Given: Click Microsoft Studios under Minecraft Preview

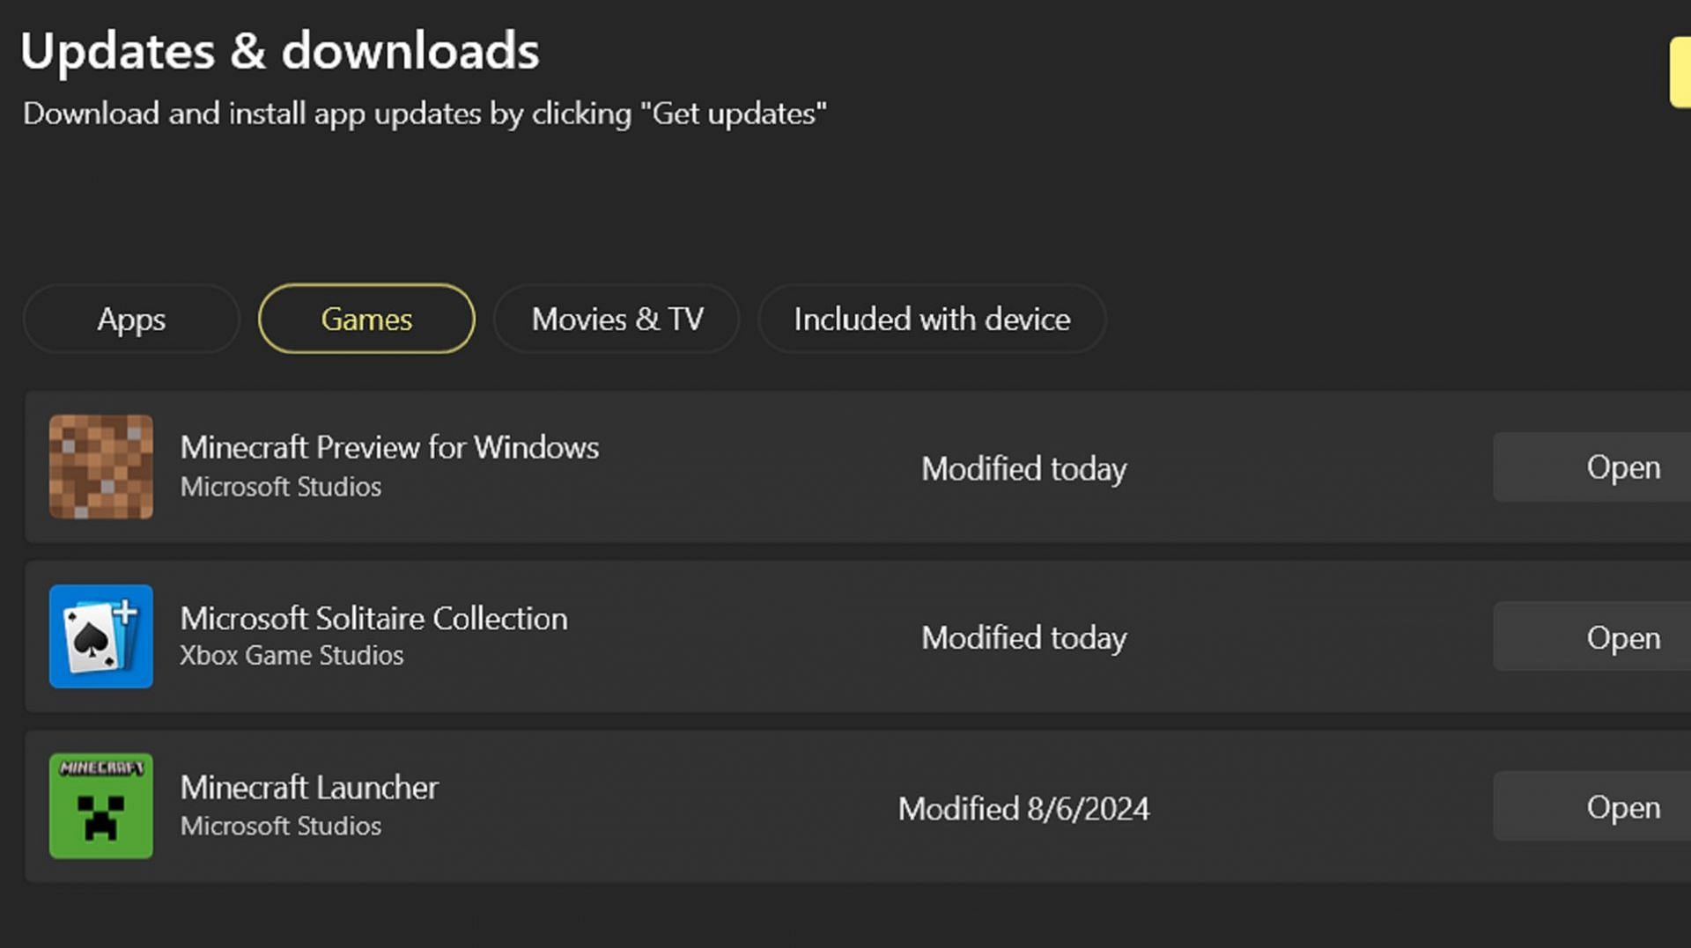Looking at the screenshot, I should coord(281,487).
